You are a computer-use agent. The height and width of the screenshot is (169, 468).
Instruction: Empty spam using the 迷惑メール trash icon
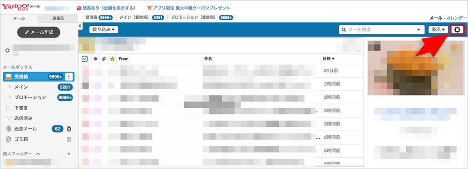[69, 129]
